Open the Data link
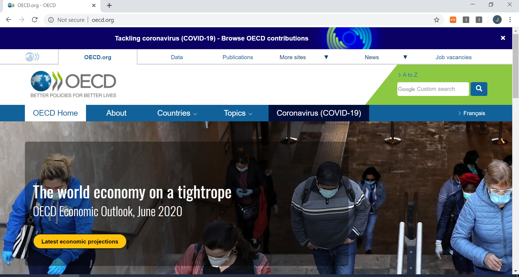Image resolution: width=519 pixels, height=277 pixels. pos(177,57)
